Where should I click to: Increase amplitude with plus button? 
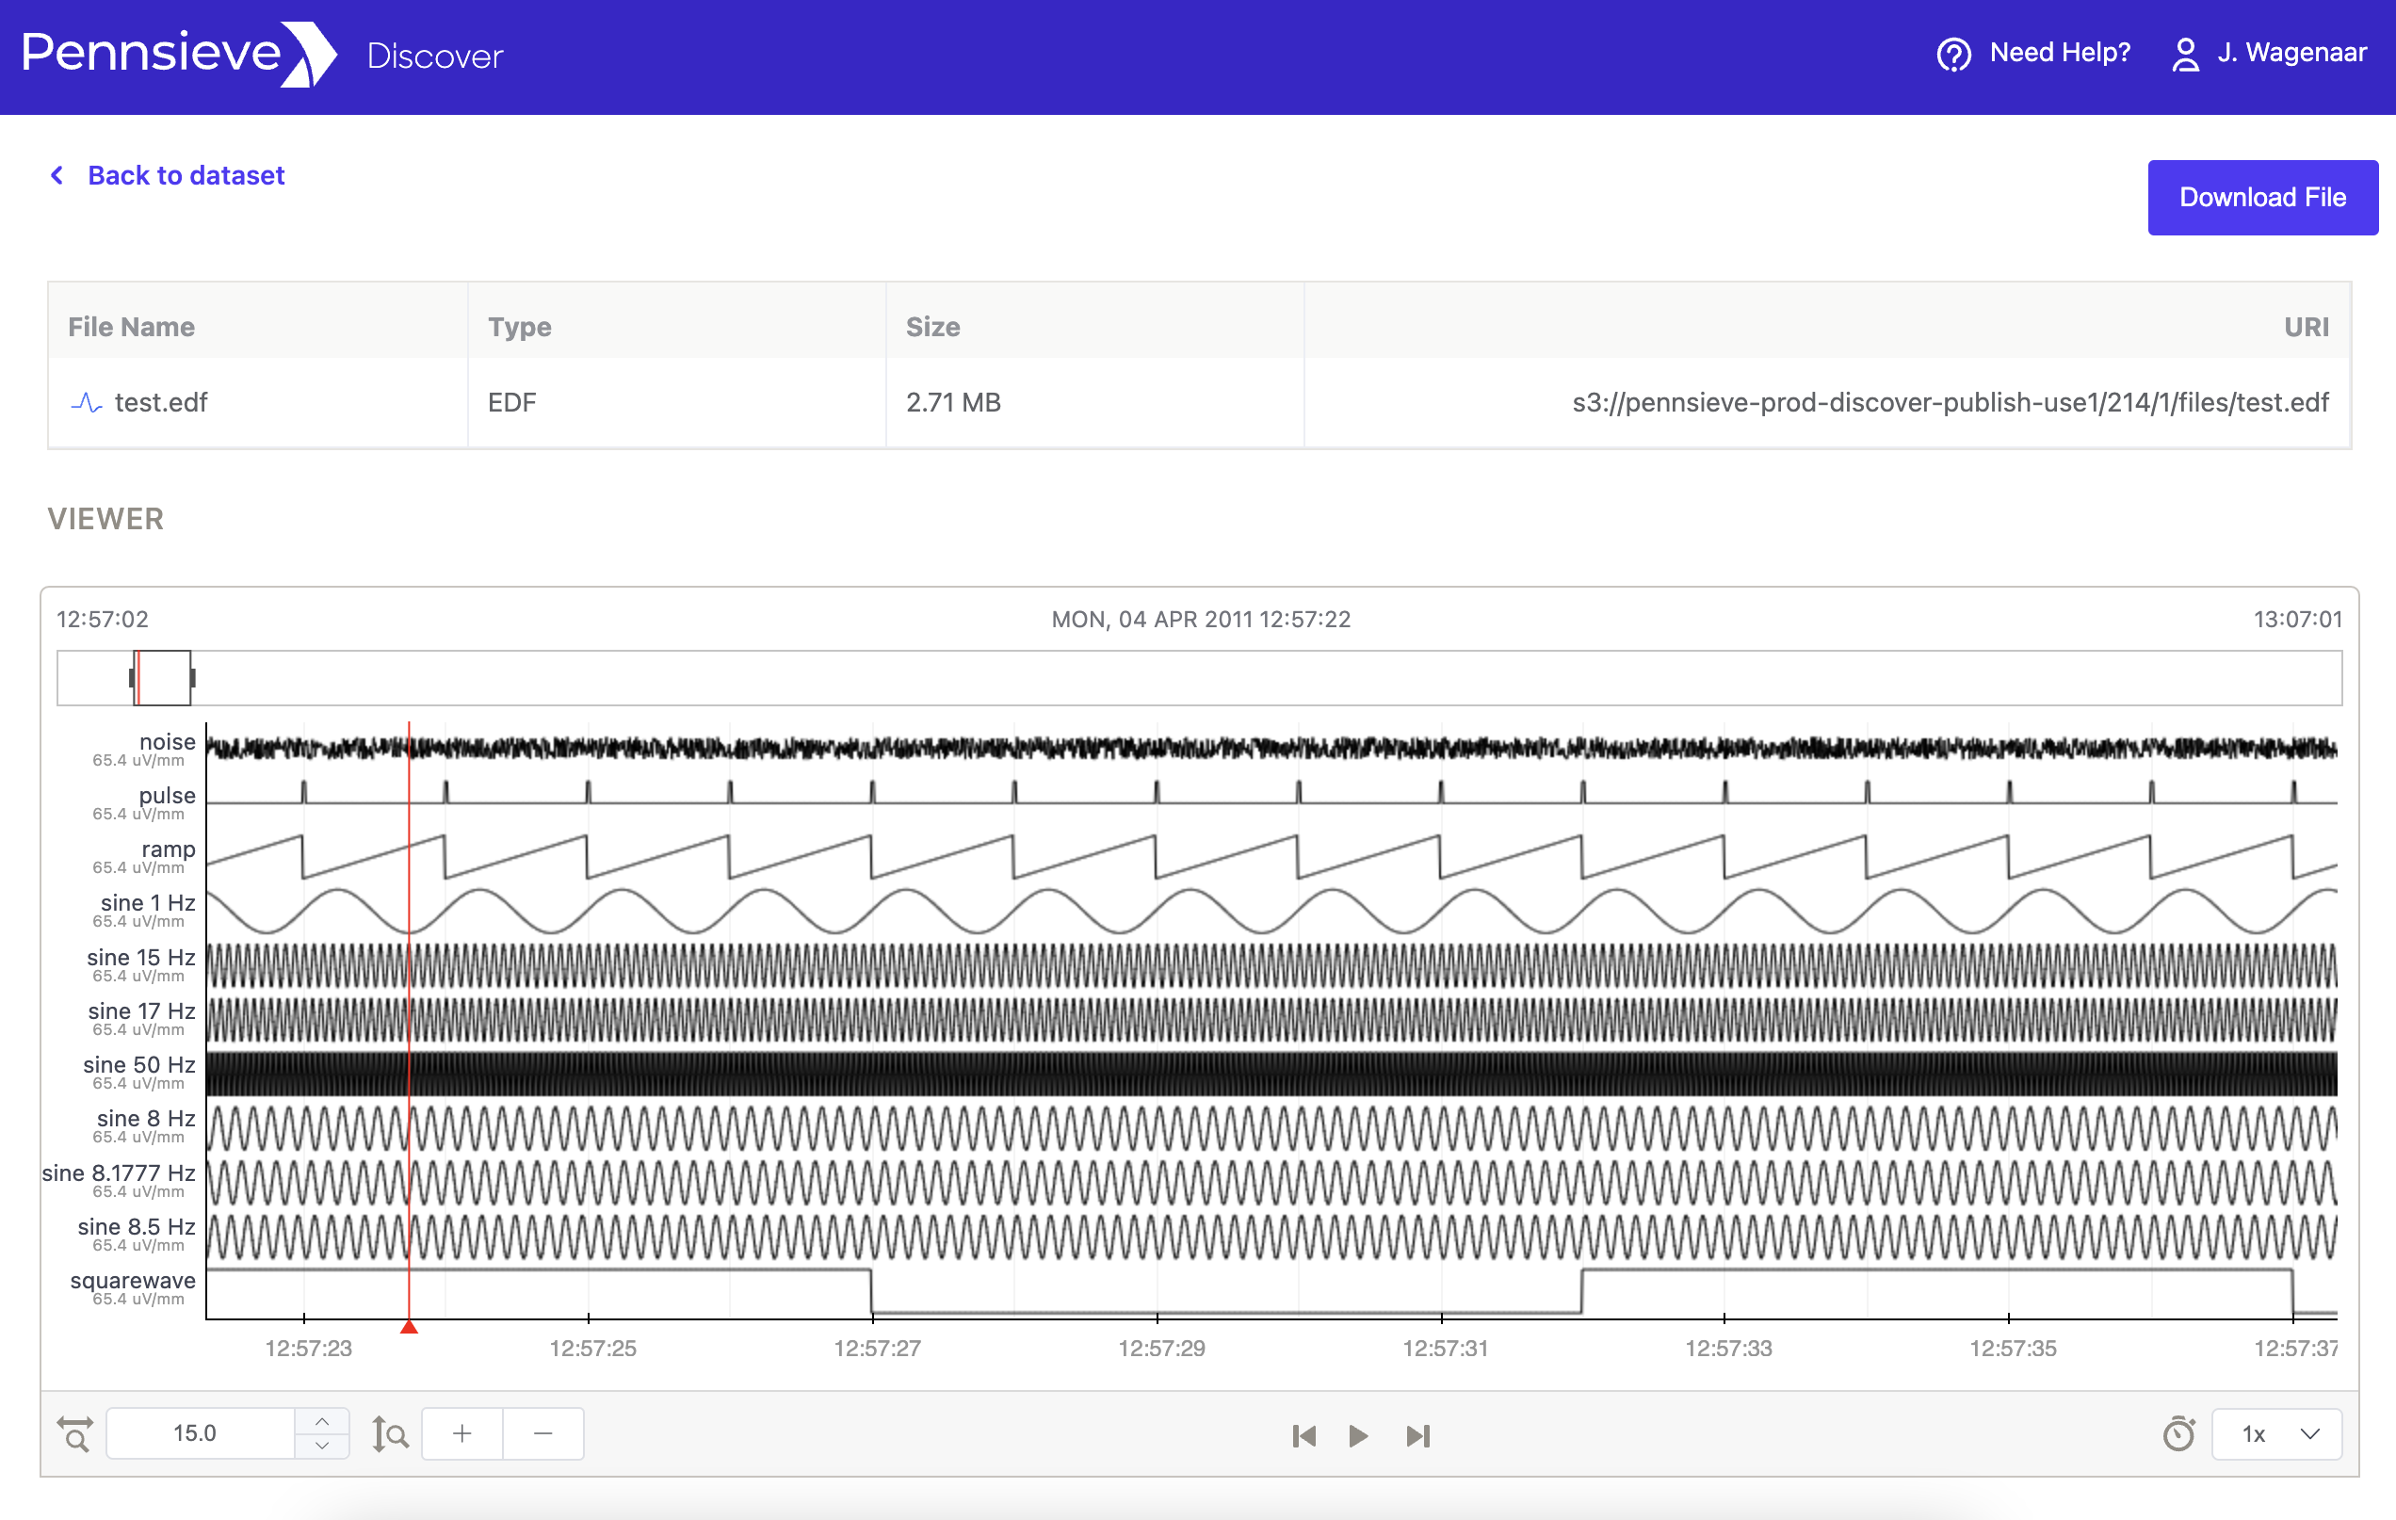pyautogui.click(x=461, y=1433)
